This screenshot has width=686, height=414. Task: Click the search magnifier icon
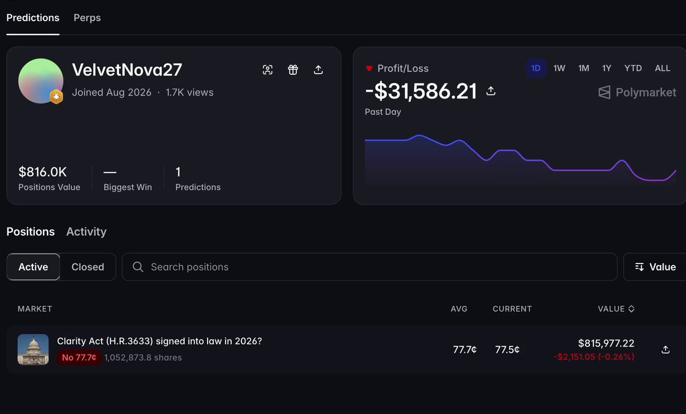point(138,266)
